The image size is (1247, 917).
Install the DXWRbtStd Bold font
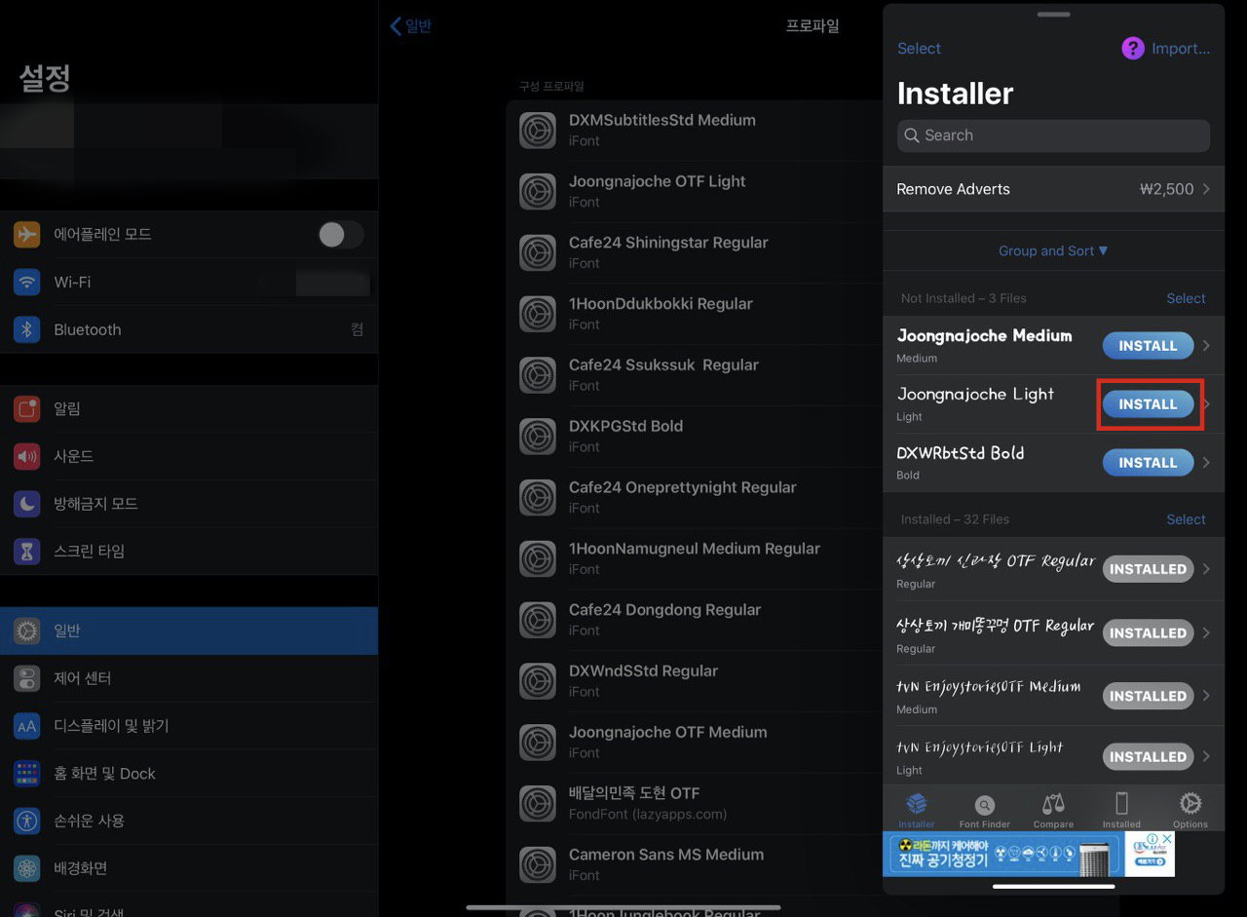[x=1148, y=463]
